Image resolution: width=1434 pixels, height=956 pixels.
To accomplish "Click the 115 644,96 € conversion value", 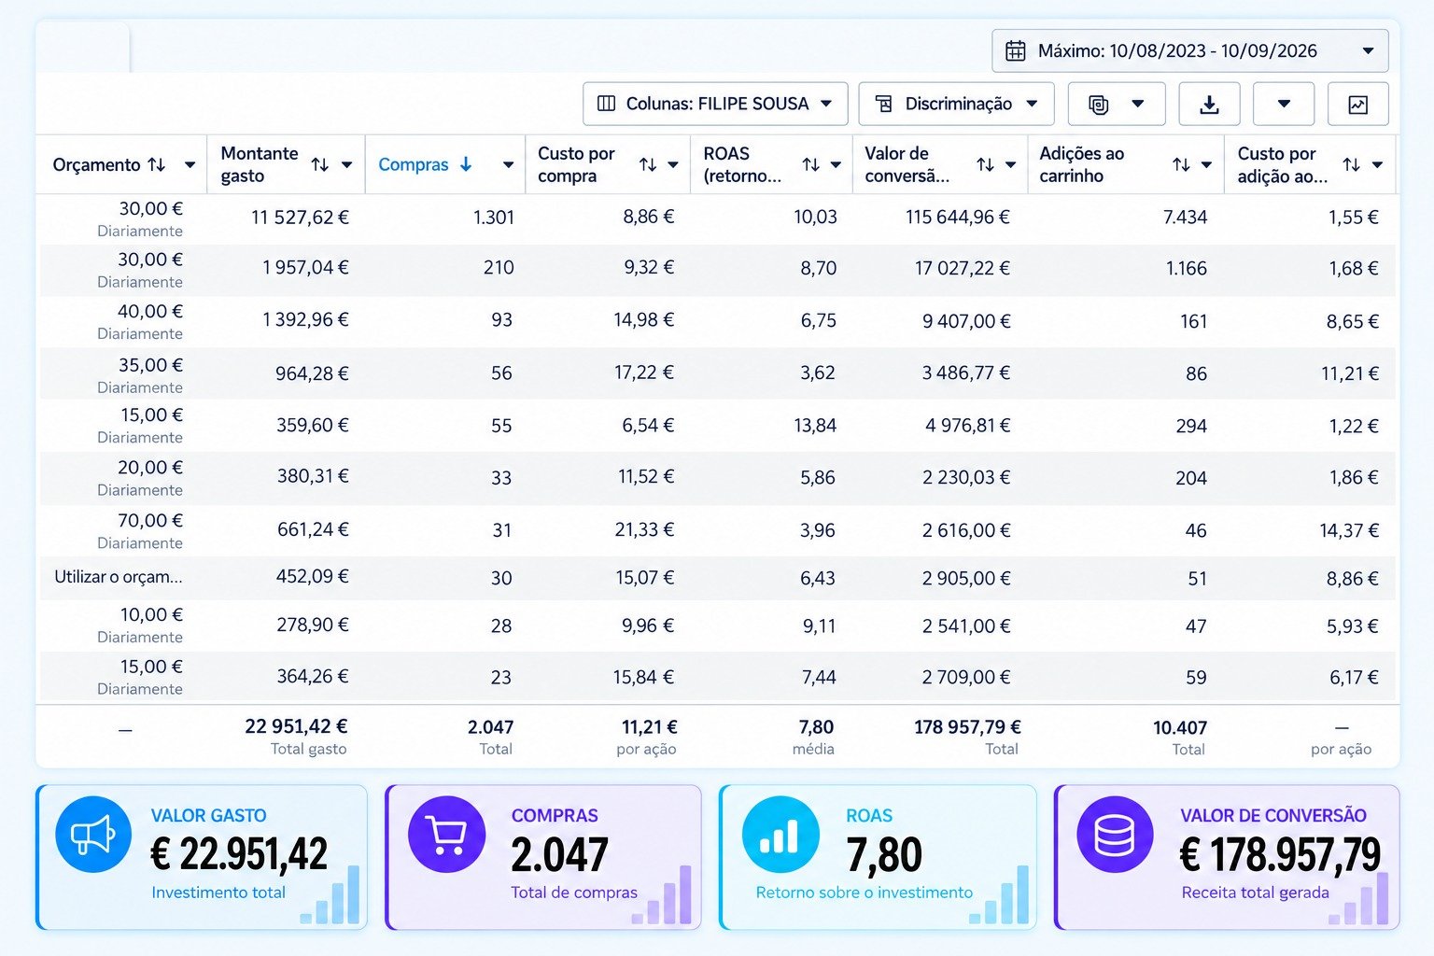I will 958,218.
